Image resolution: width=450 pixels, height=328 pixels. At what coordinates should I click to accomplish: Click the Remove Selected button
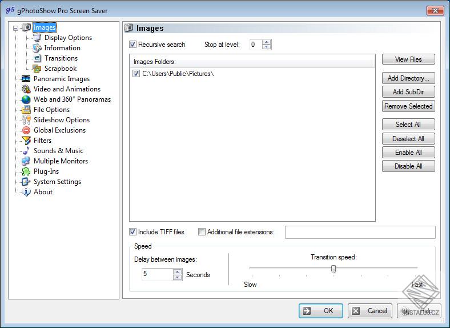[x=408, y=106]
